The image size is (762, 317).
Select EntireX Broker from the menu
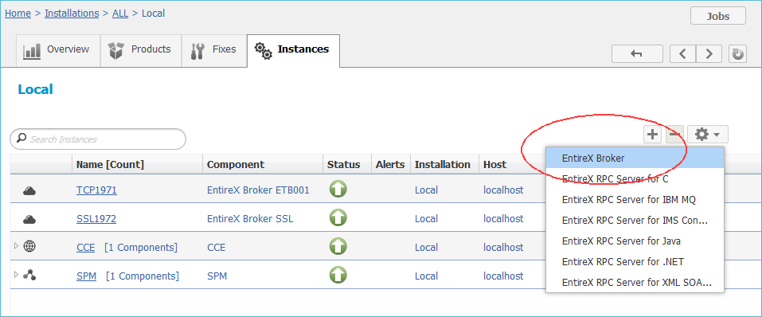point(635,158)
